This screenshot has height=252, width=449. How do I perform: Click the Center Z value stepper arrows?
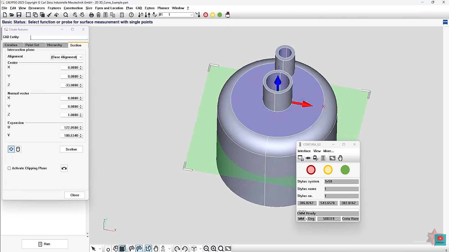pos(81,85)
